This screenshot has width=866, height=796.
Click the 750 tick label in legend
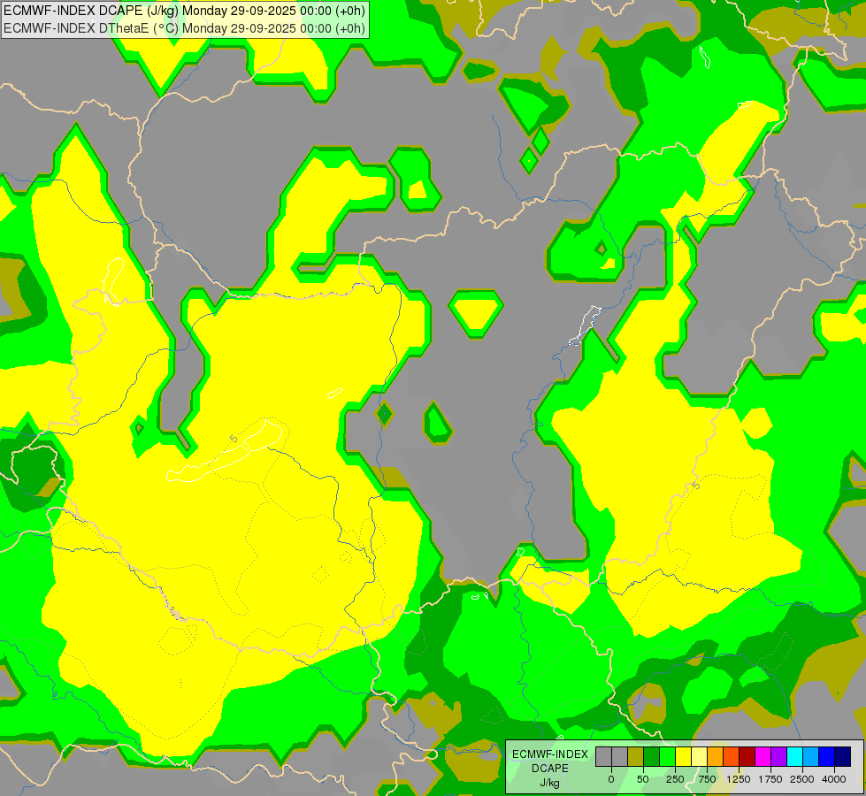coord(707,779)
